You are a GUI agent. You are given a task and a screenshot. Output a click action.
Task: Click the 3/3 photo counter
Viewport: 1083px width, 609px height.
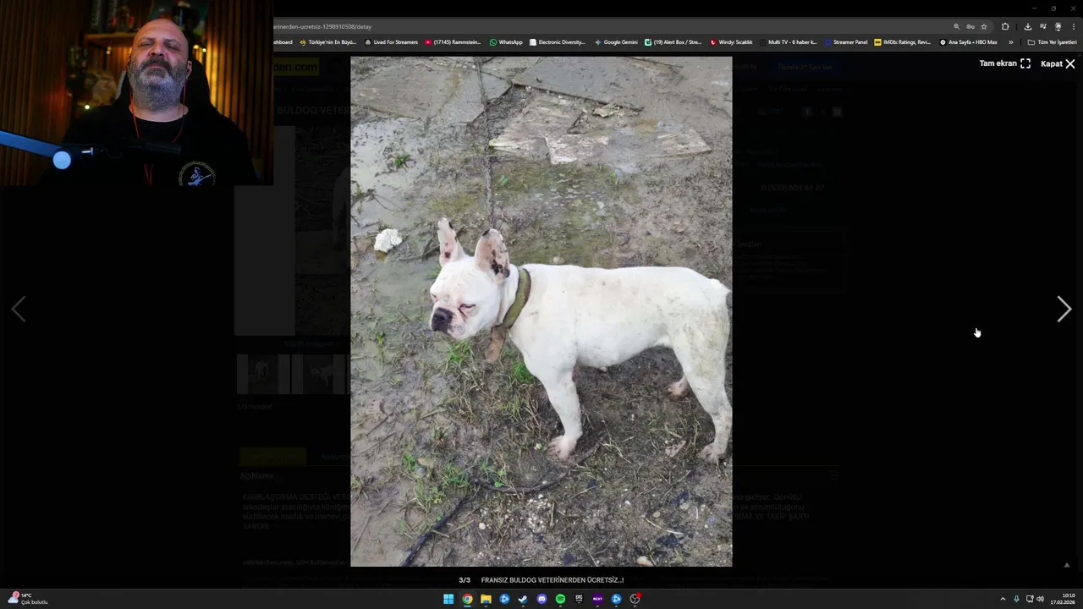click(465, 580)
